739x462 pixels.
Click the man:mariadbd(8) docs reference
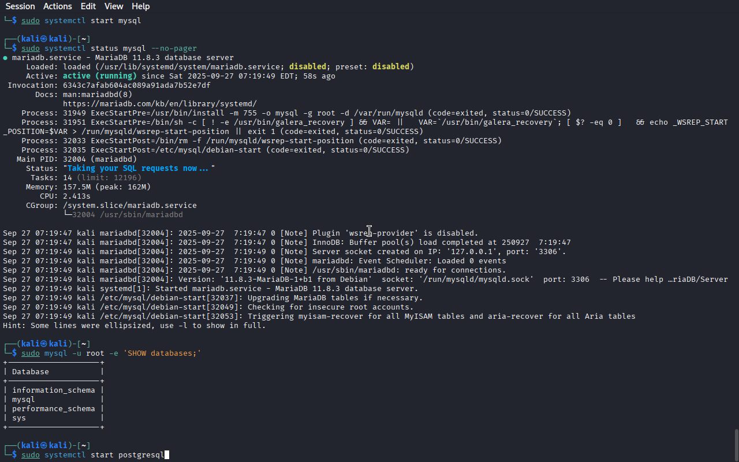(98, 95)
